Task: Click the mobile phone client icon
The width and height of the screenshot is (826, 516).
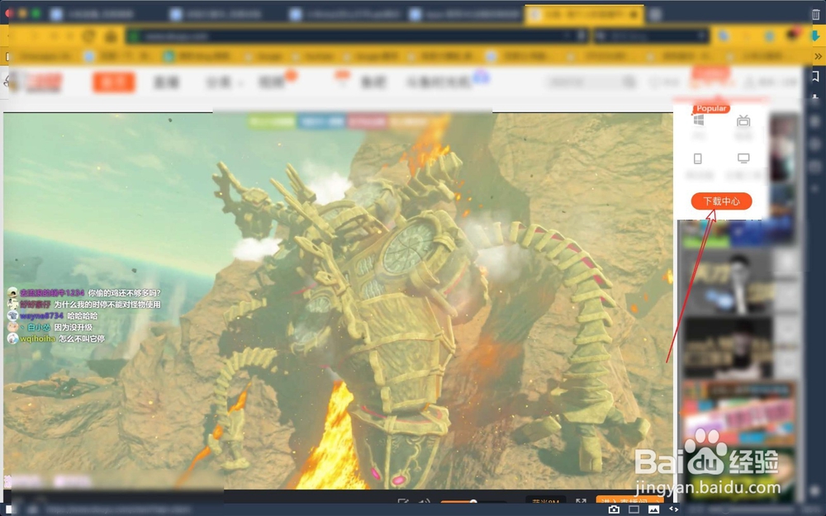Action: [x=698, y=159]
